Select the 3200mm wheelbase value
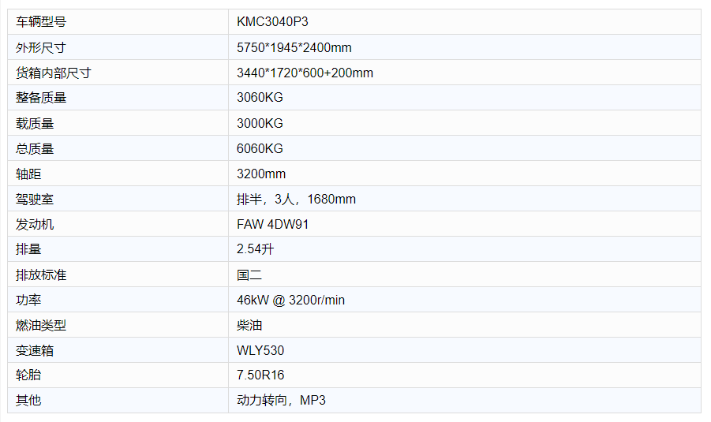The image size is (711, 422). [261, 174]
